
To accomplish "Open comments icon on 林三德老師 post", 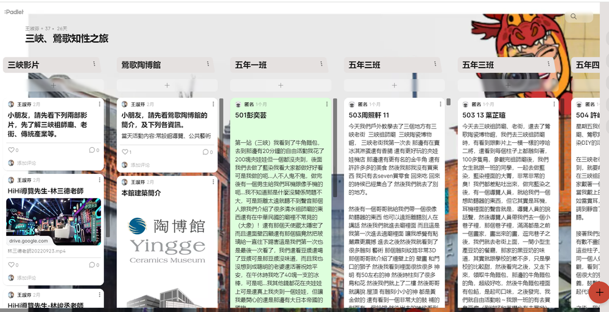I will 92,265.
